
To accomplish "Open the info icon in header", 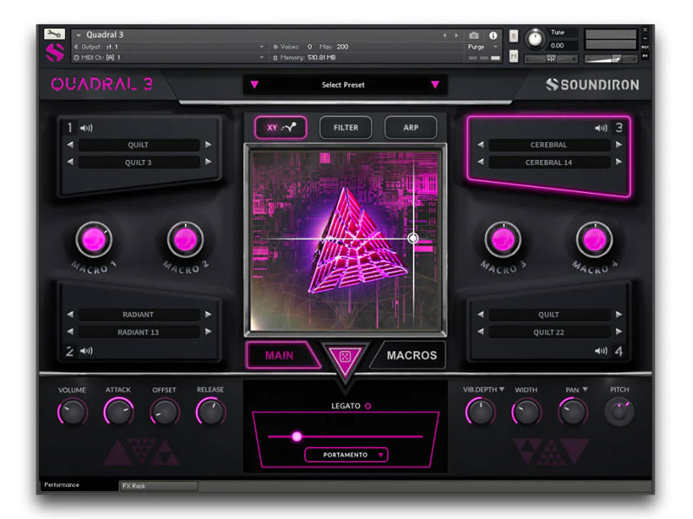I will (493, 35).
